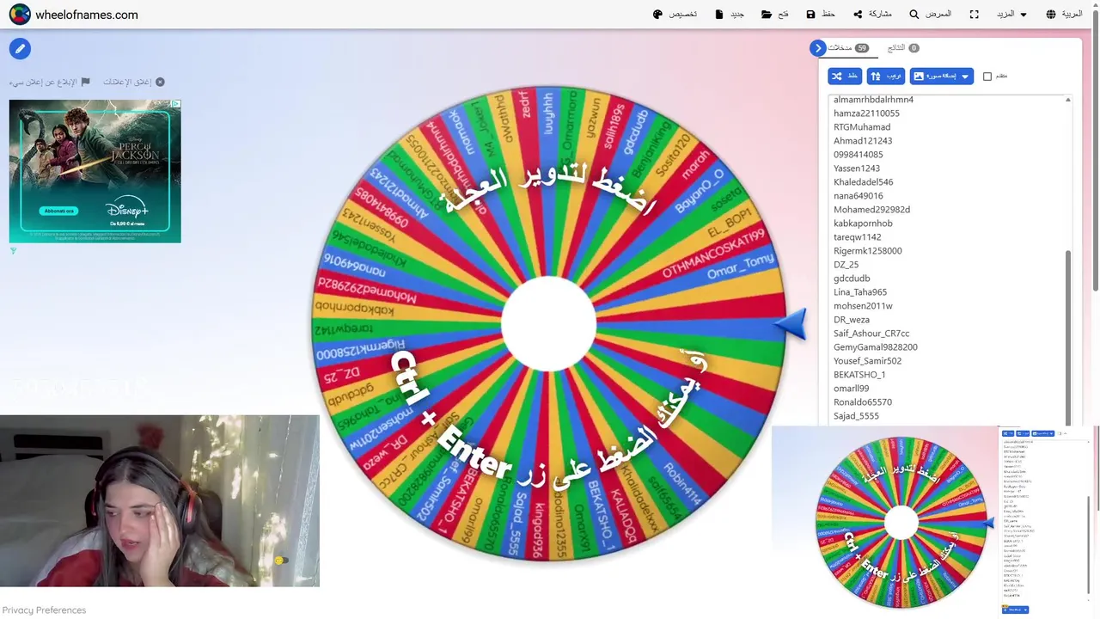Share the wheel via مشاركة
The width and height of the screenshot is (1100, 619).
pos(872,15)
